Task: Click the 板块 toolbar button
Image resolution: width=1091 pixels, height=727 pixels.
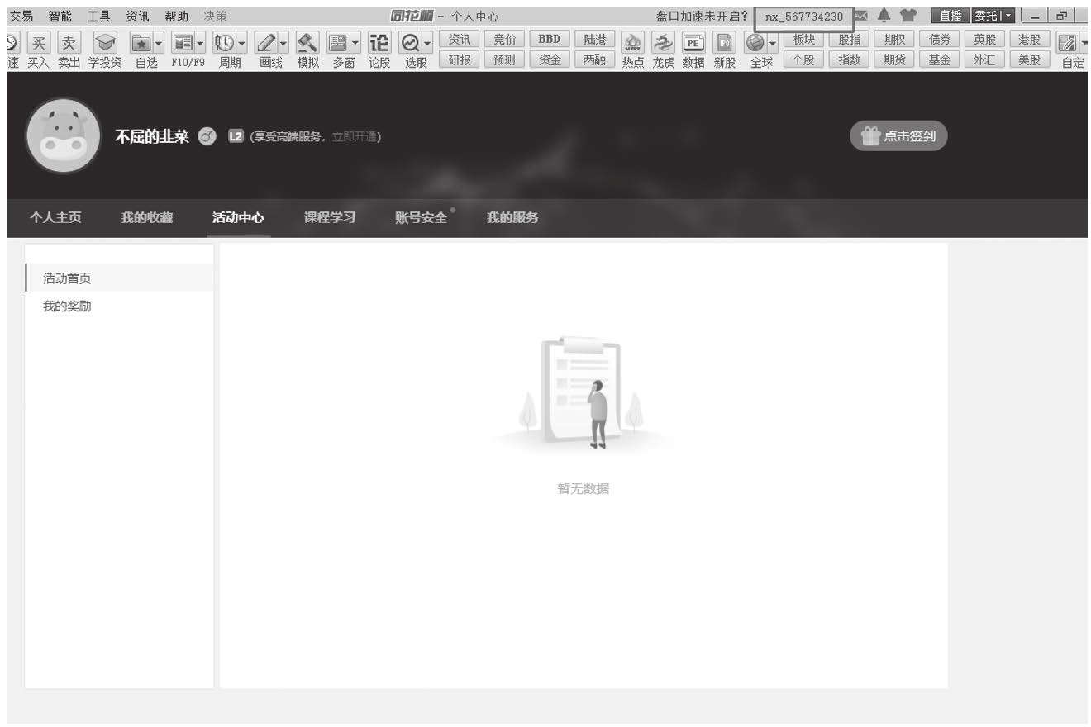Action: pyautogui.click(x=803, y=39)
